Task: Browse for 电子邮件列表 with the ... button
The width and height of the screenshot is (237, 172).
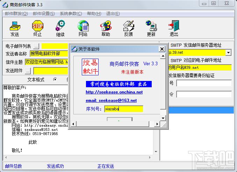Action: (x=36, y=46)
